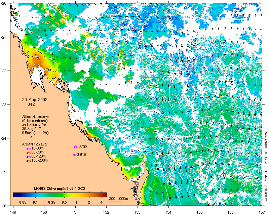Click the '10-30m' depth label
This screenshot has height=215, width=269.
click(38, 148)
